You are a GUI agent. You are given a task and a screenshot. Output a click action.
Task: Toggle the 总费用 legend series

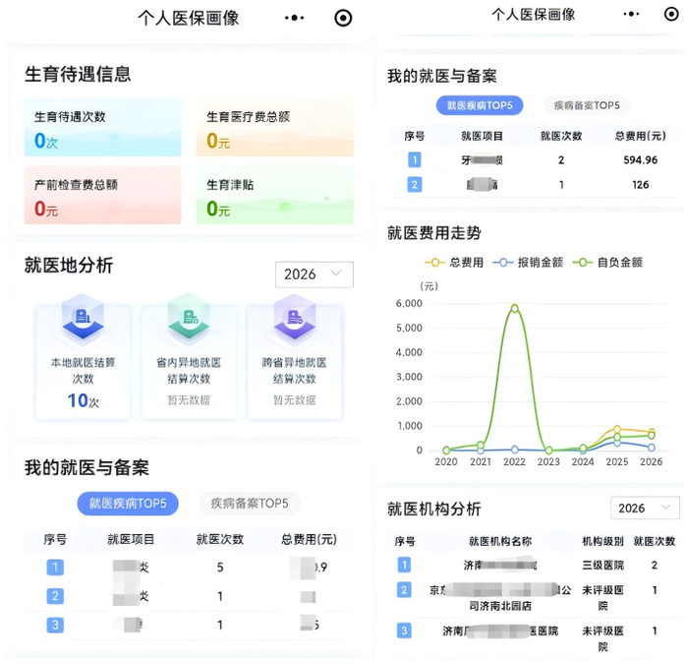[454, 263]
